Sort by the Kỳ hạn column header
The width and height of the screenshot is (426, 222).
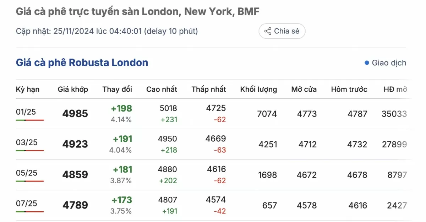tap(28, 89)
